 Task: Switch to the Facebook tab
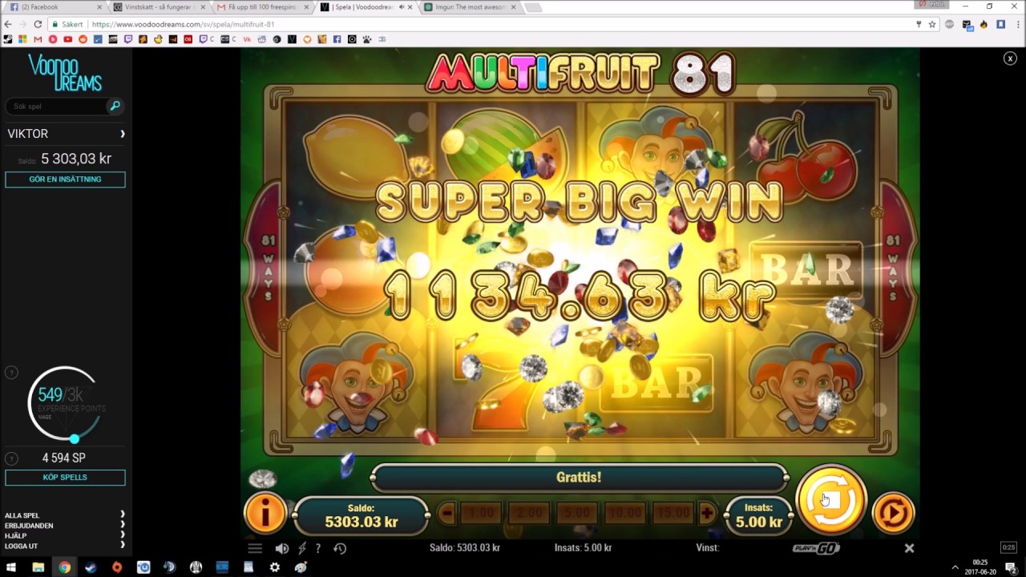tap(55, 7)
